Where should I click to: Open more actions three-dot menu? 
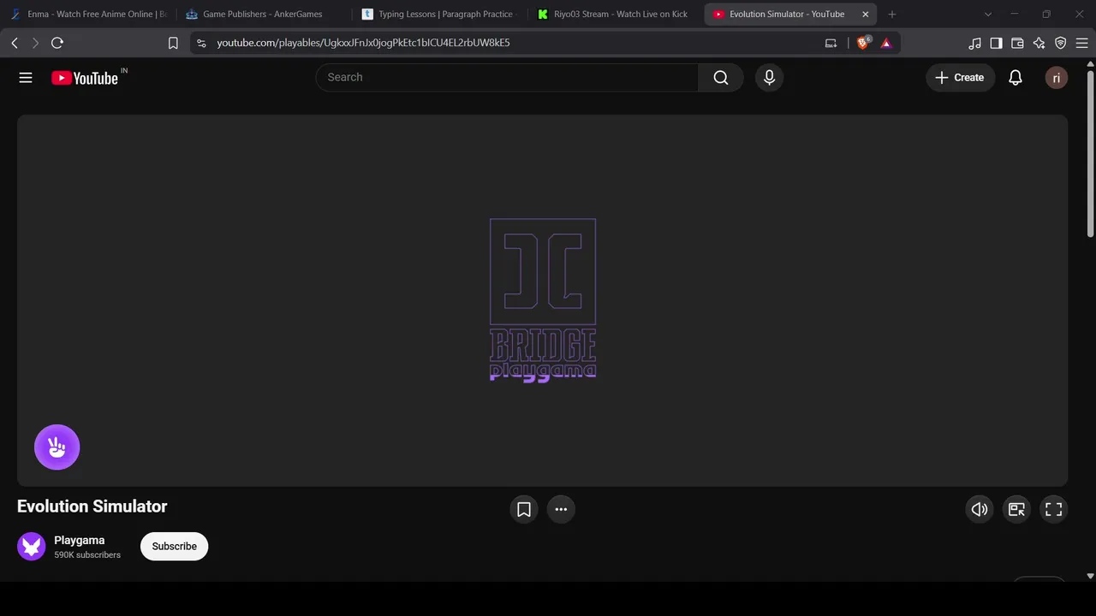click(x=561, y=509)
